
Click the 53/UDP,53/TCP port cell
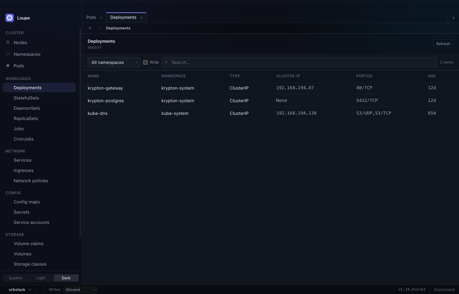coord(374,113)
